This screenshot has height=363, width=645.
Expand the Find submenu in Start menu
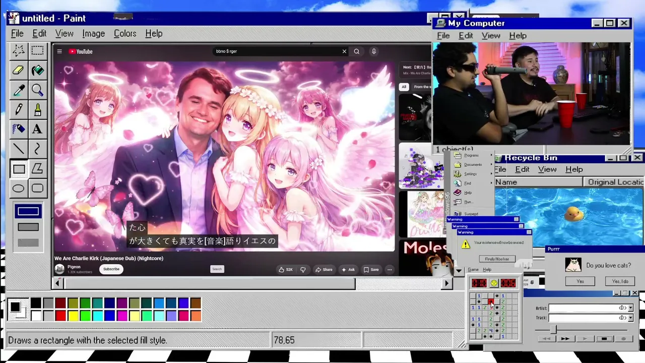coord(473,184)
